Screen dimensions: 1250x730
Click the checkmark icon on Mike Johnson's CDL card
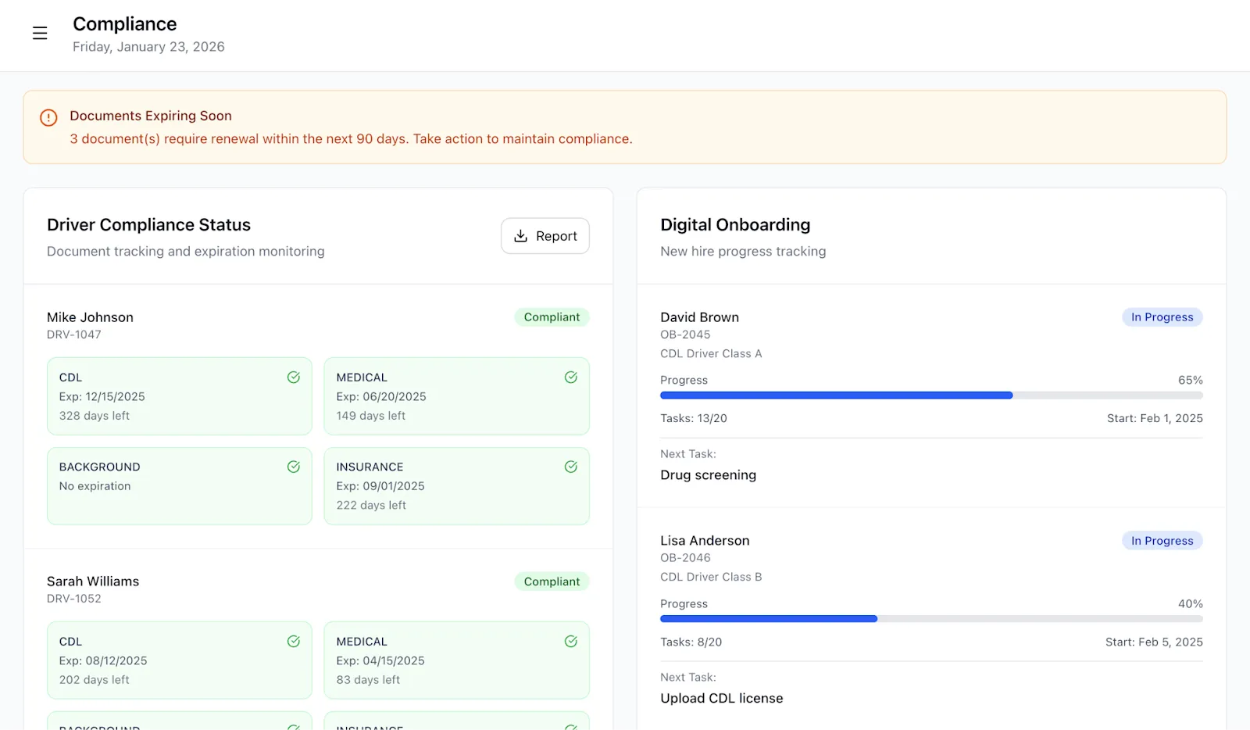click(294, 378)
